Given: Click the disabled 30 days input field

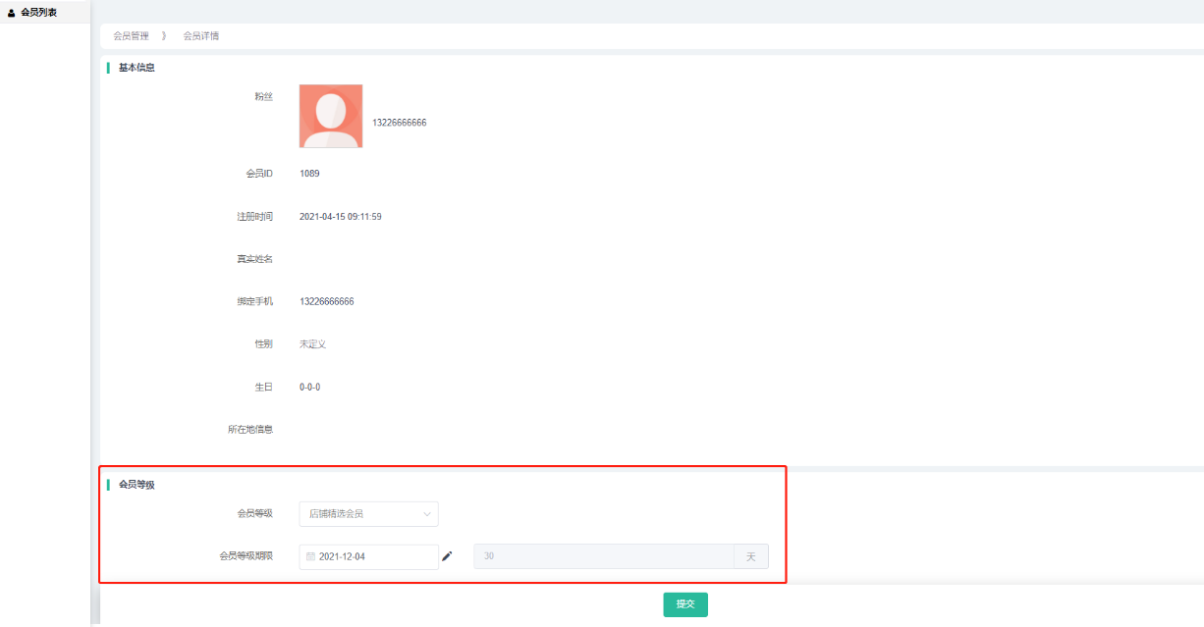Looking at the screenshot, I should 603,556.
